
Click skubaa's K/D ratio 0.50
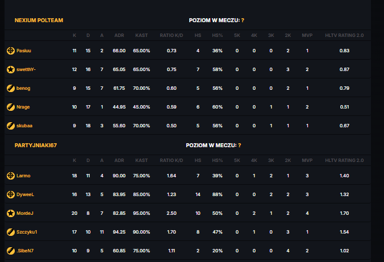172,126
